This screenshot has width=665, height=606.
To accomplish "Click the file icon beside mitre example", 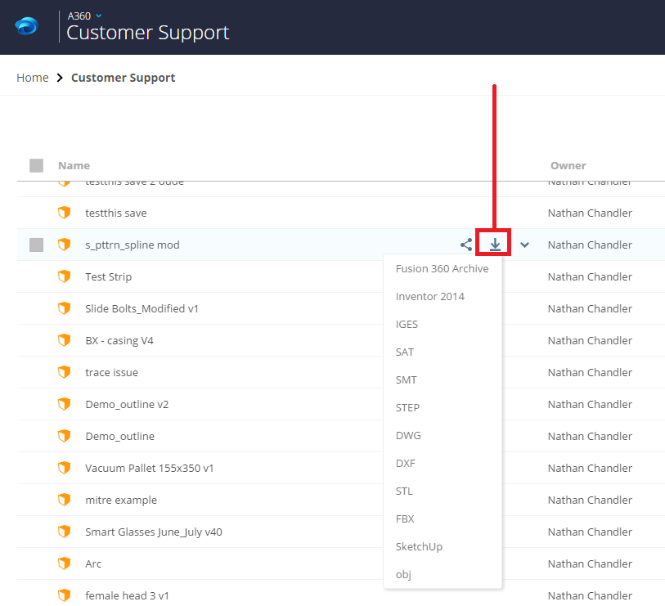I will [x=64, y=500].
